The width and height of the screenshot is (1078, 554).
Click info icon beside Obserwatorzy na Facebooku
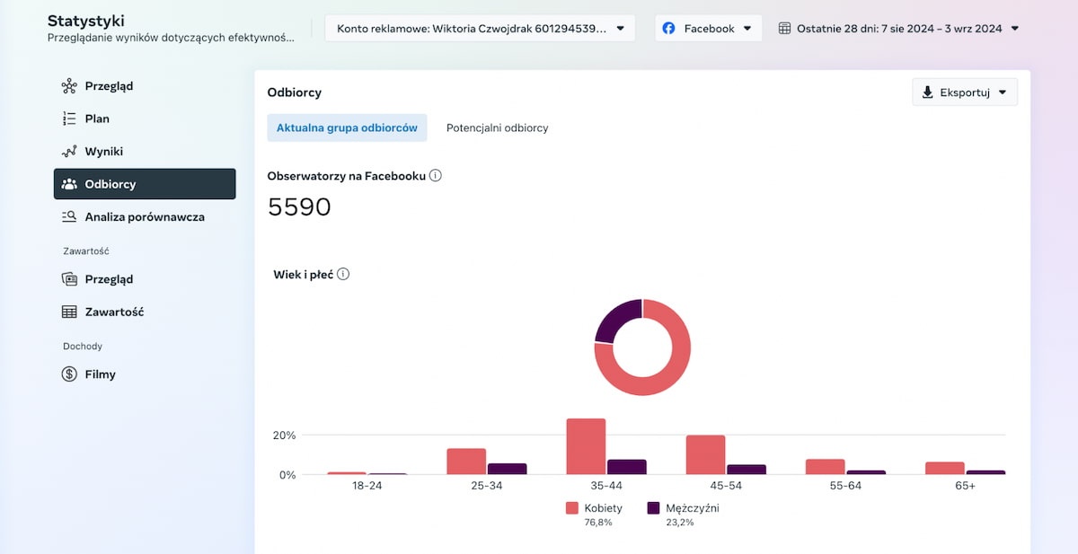point(436,176)
